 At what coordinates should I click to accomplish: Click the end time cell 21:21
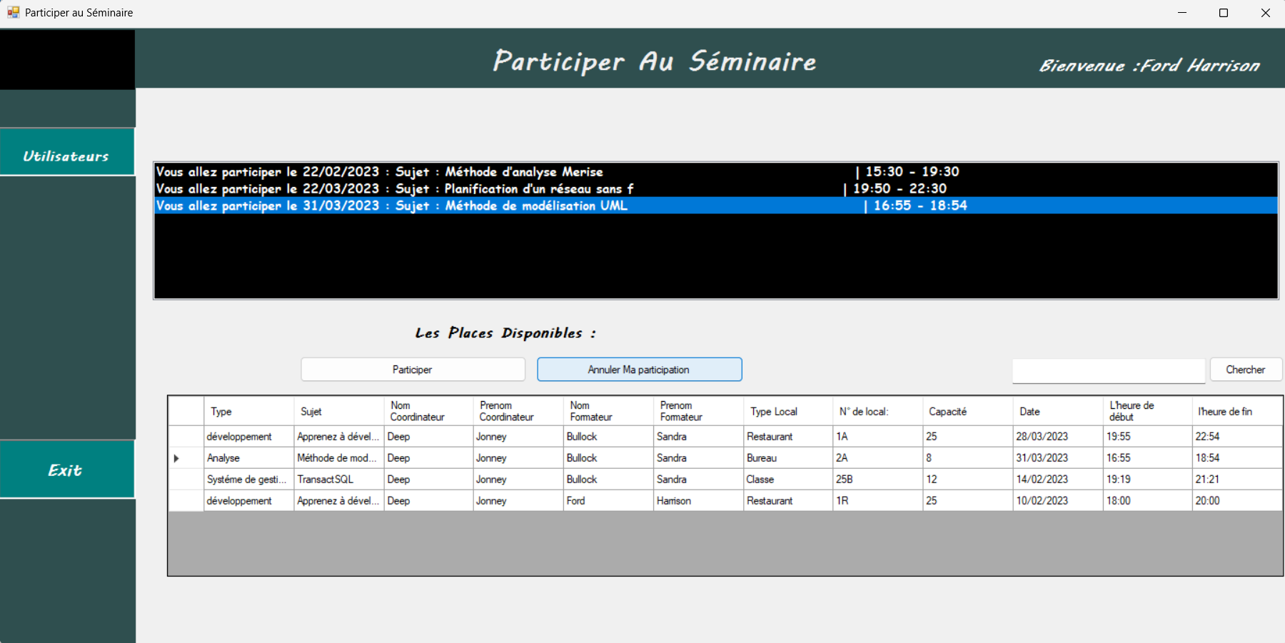click(1238, 480)
